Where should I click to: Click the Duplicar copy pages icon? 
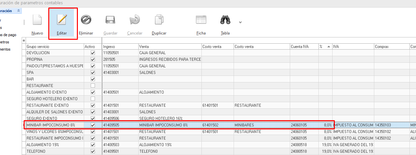tap(159, 20)
